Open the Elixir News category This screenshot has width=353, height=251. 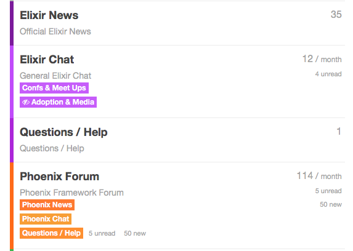point(49,15)
